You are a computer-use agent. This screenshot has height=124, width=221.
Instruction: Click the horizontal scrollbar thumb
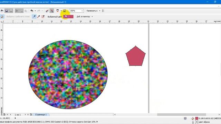coord(182,115)
